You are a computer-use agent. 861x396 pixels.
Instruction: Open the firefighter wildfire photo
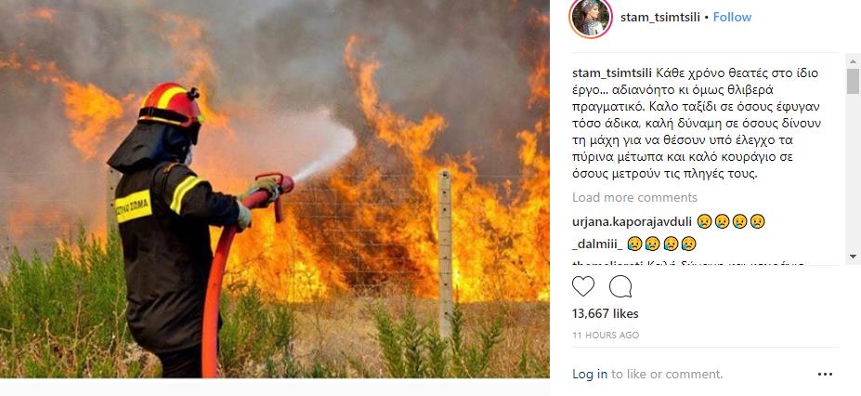tap(275, 189)
